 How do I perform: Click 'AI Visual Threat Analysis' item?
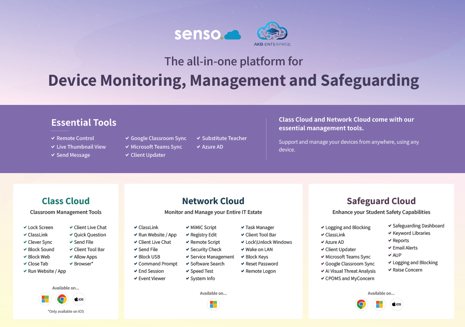coord(350,271)
